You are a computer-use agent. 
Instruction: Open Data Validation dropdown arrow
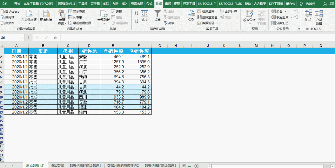pyautogui.click(x=217, y=23)
